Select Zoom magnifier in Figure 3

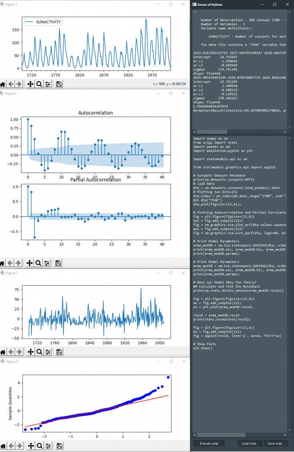[x=39, y=352]
